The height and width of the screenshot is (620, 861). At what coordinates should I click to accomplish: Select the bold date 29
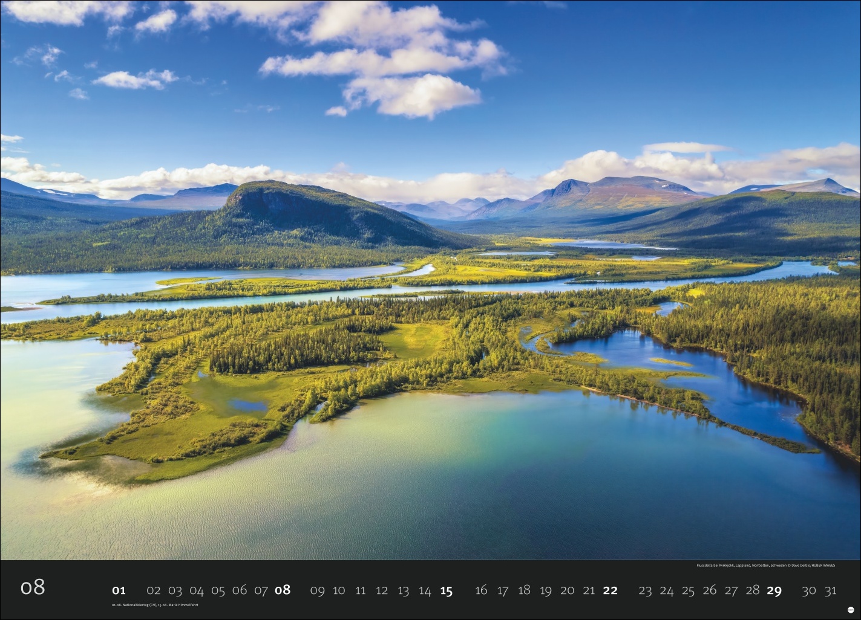tap(774, 590)
